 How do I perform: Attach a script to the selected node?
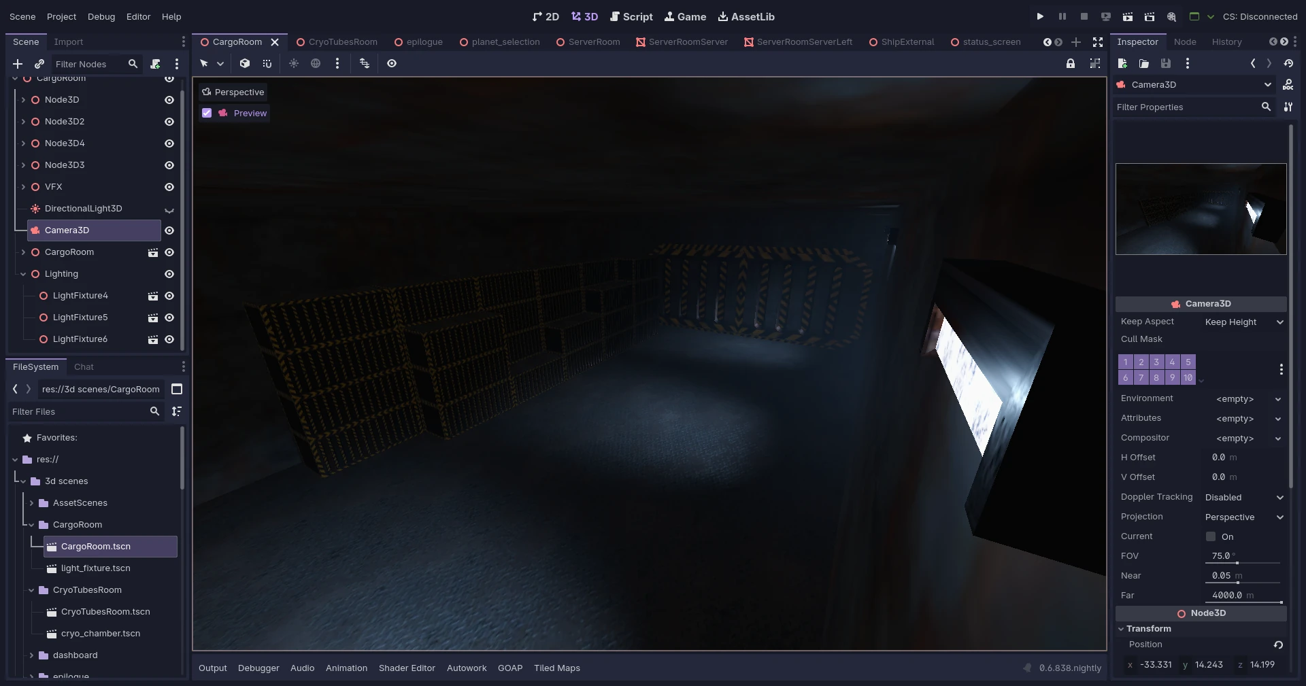click(x=155, y=64)
